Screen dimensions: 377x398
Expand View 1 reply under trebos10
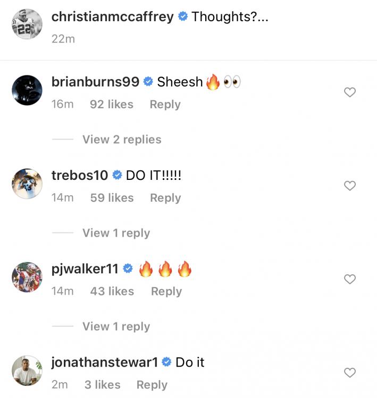coord(116,233)
